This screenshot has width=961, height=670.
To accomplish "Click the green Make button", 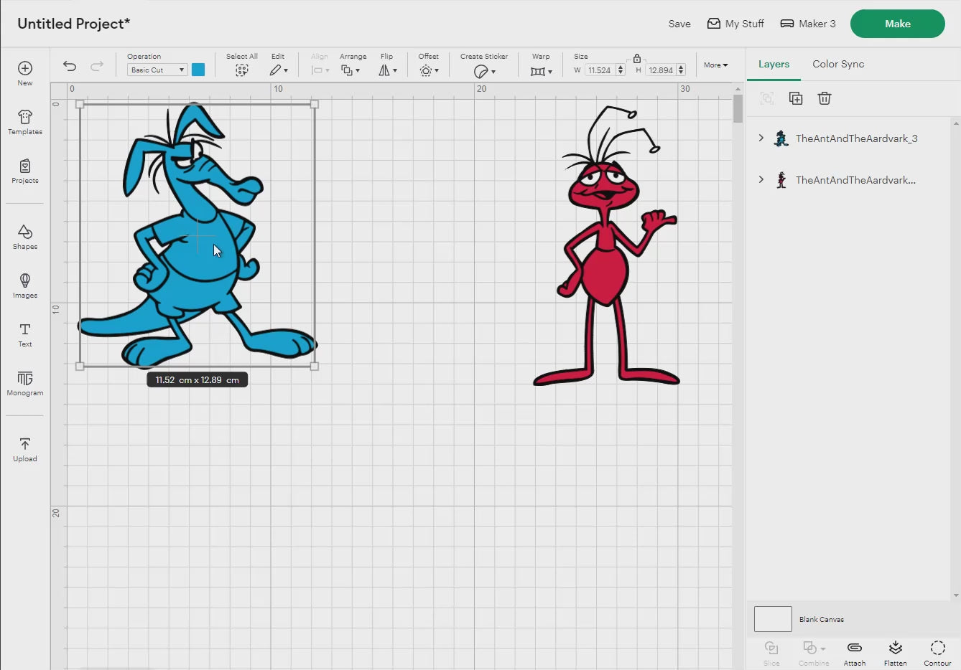I will tap(898, 24).
